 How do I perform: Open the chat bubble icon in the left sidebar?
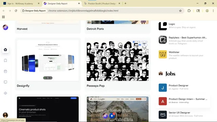(5, 82)
